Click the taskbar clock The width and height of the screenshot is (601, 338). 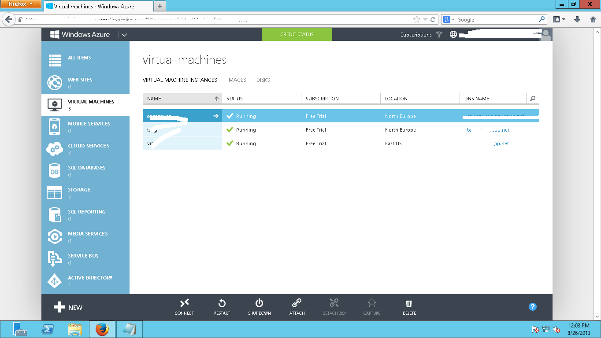579,329
